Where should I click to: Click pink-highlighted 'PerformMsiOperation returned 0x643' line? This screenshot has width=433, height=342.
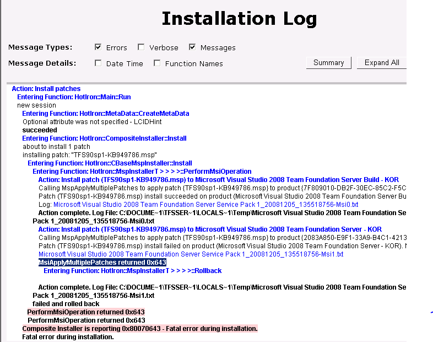(86, 312)
